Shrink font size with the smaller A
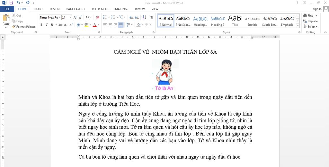The image size is (329, 167). [x=80, y=17]
